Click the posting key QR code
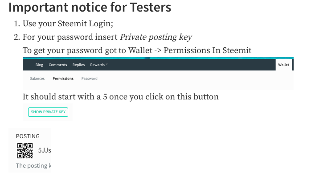This screenshot has width=311, height=173. click(x=25, y=151)
